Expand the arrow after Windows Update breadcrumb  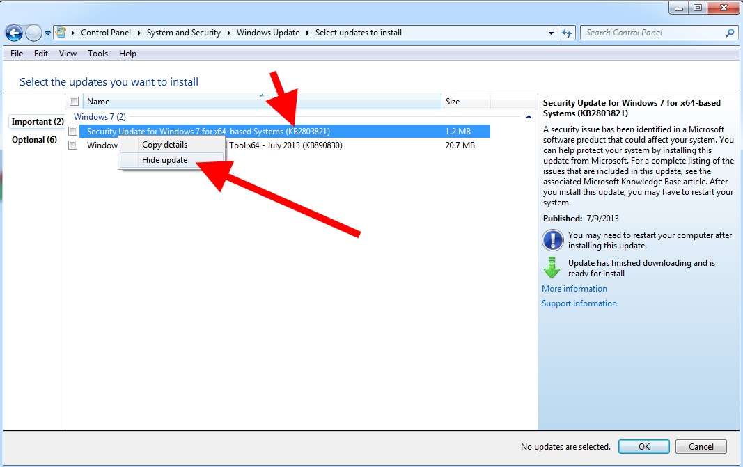[x=308, y=33]
